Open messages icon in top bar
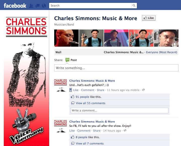The image size is (181, 146). pos(38,6)
